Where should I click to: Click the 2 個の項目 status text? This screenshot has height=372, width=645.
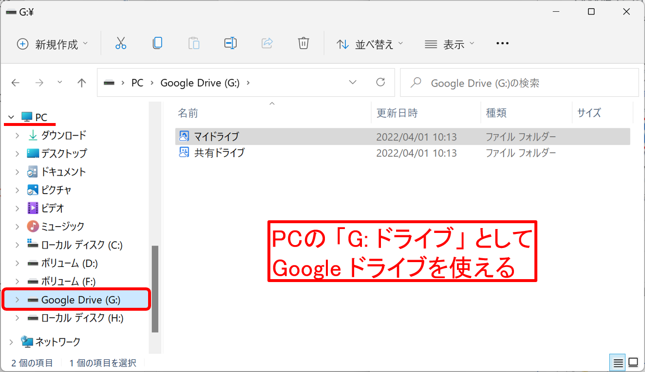32,363
